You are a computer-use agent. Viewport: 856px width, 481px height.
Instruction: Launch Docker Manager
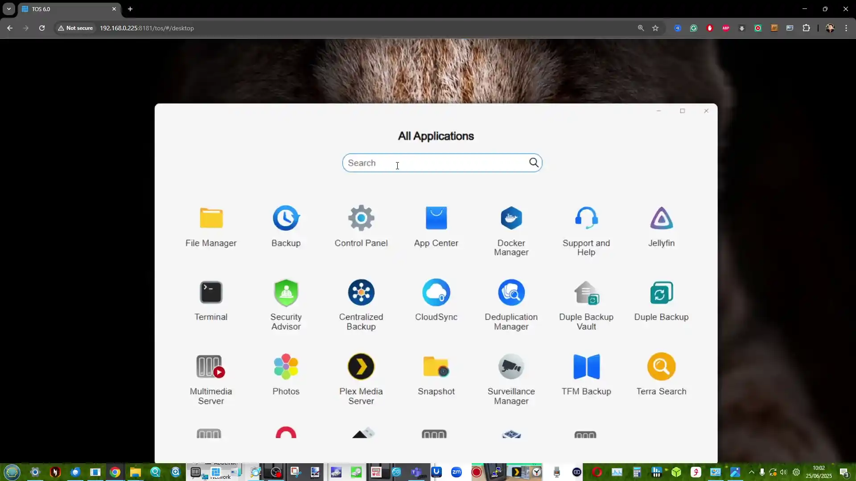(511, 218)
